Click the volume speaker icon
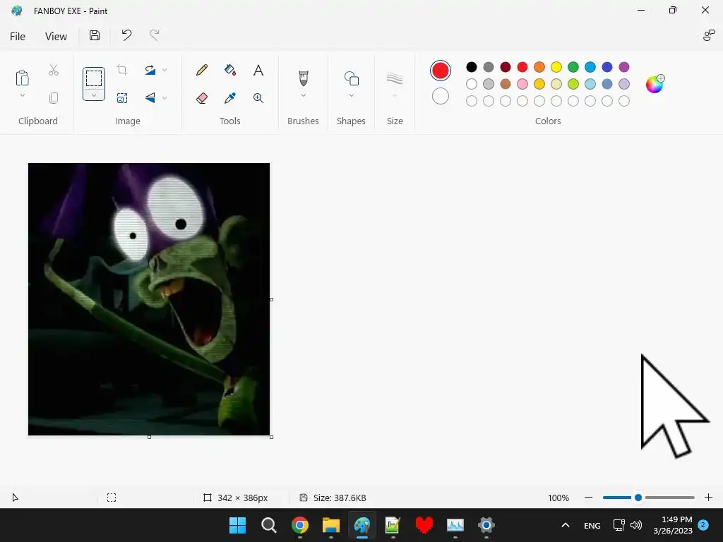The width and height of the screenshot is (723, 542). 636,525
